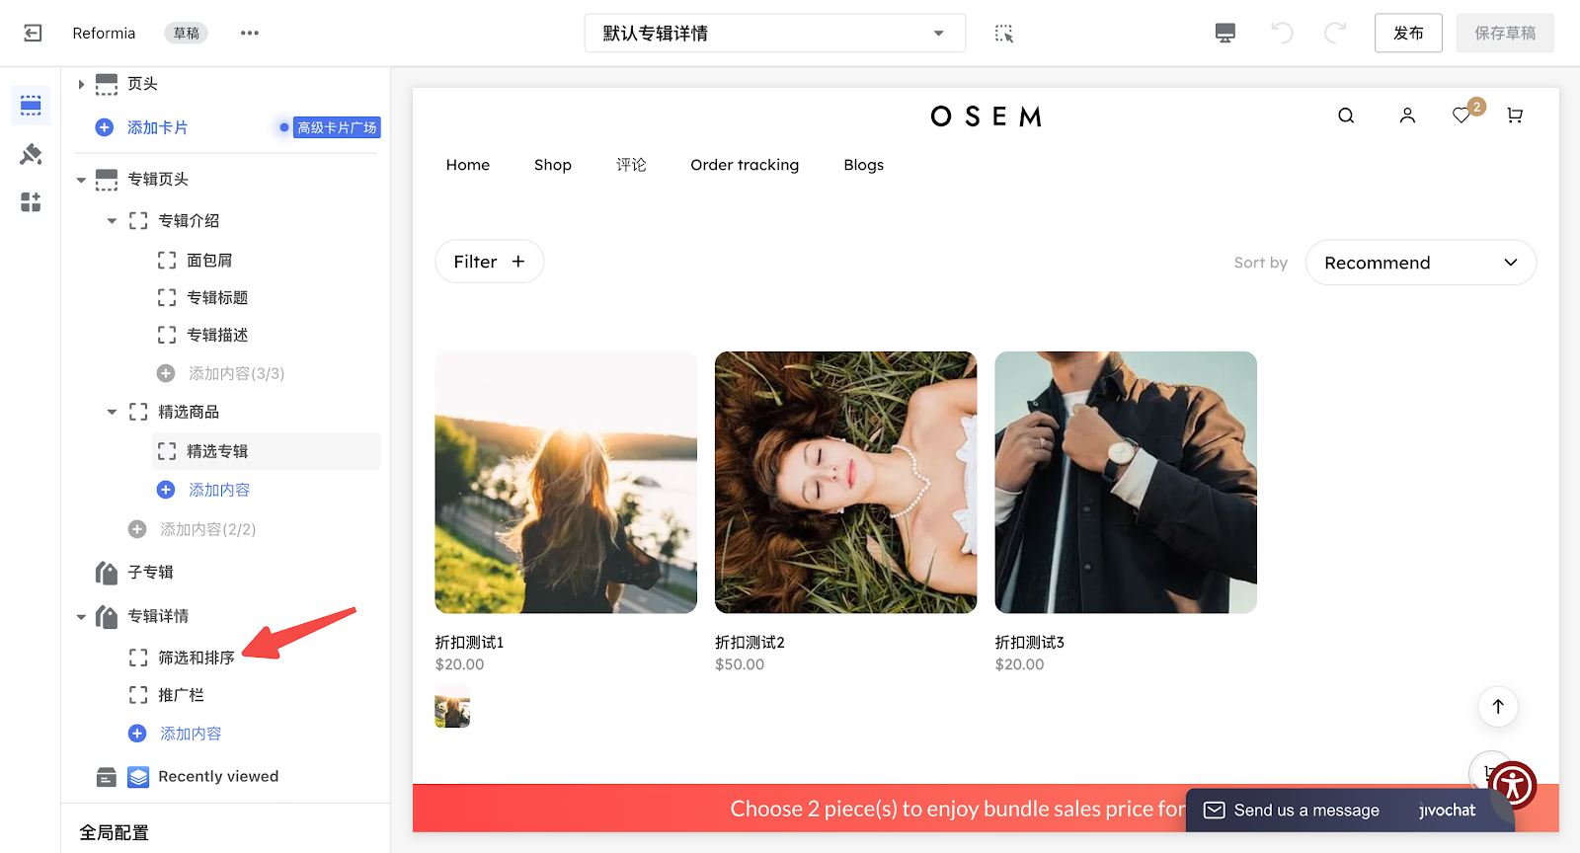Switch the desktop preview device icon
Viewport: 1580px width, 853px height.
click(x=1224, y=34)
